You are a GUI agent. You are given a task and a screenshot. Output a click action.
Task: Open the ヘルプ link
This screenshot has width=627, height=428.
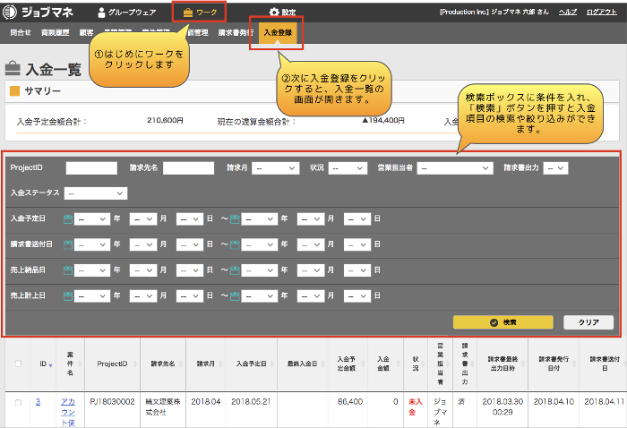pos(568,12)
